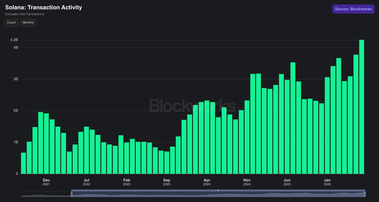379x202 pixels.
Task: Click the Sep 2023 x-axis label
Action: tap(167, 182)
